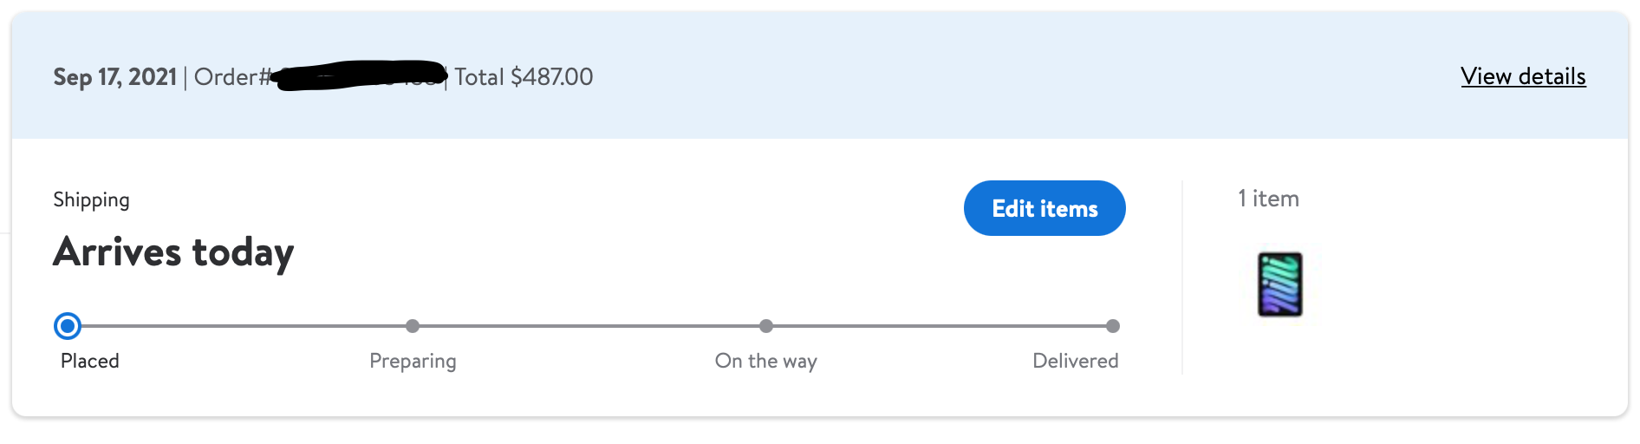Select the Placed progress step marker
This screenshot has height=444, width=1640.
pos(68,326)
